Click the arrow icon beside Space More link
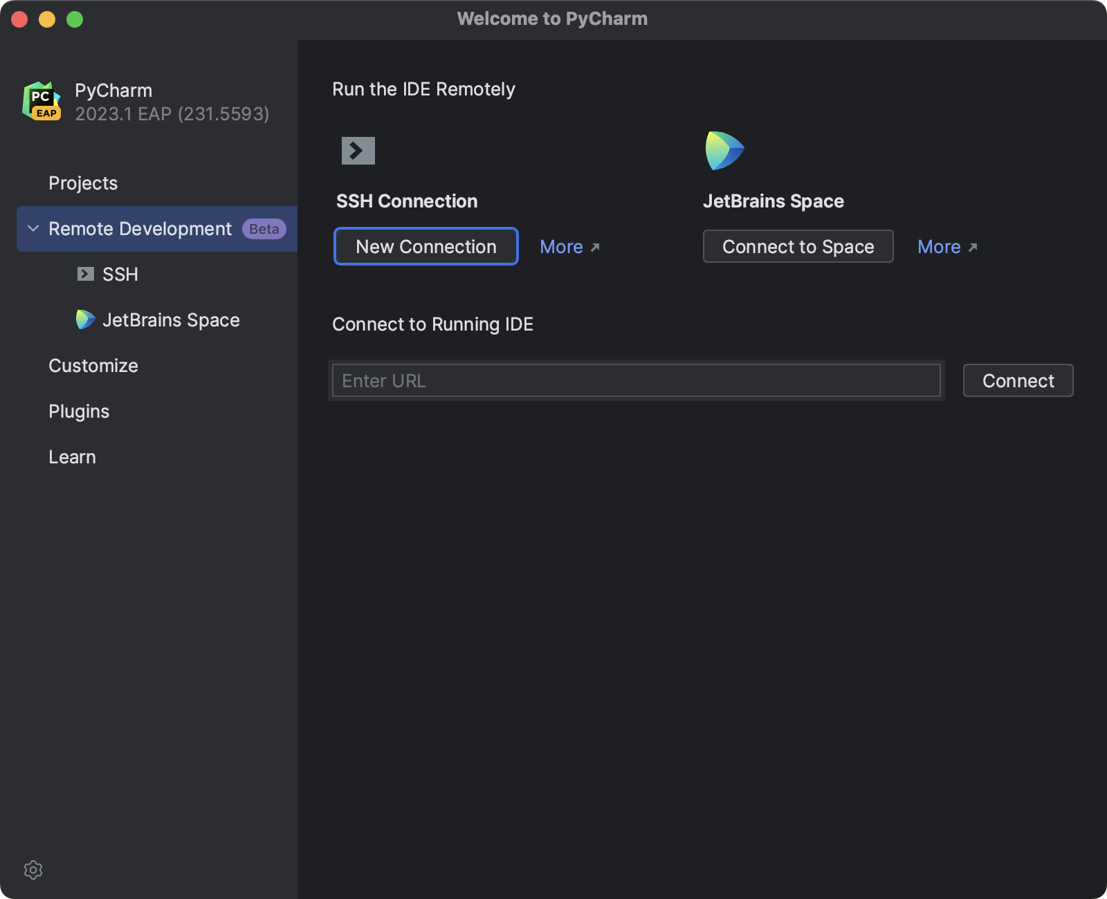Image resolution: width=1107 pixels, height=899 pixels. (973, 247)
